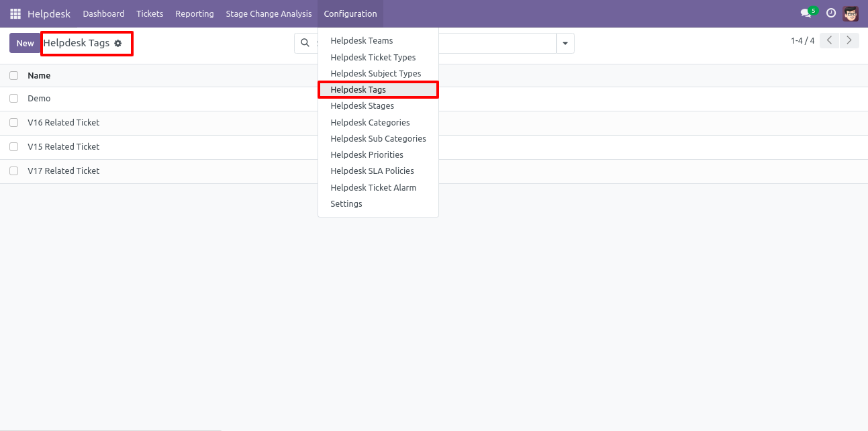Open the Demo tag row
This screenshot has width=868, height=431.
(434, 99)
